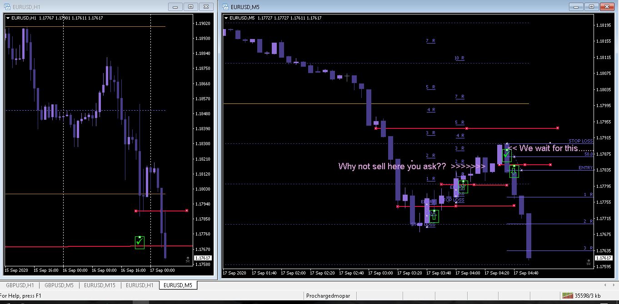This screenshot has height=304, width=619.
Task: Click price scale value 1.17670 in H1 chart
Action: point(202,249)
